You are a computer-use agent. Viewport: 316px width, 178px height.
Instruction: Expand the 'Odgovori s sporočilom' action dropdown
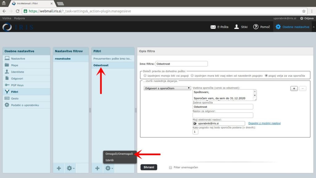[x=168, y=88]
